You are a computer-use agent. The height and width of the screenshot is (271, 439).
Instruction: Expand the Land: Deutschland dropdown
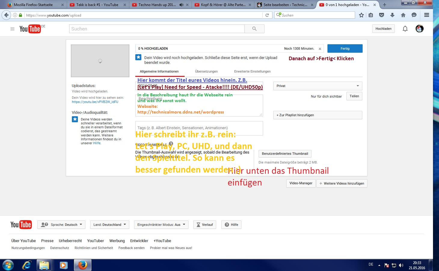[109, 225]
